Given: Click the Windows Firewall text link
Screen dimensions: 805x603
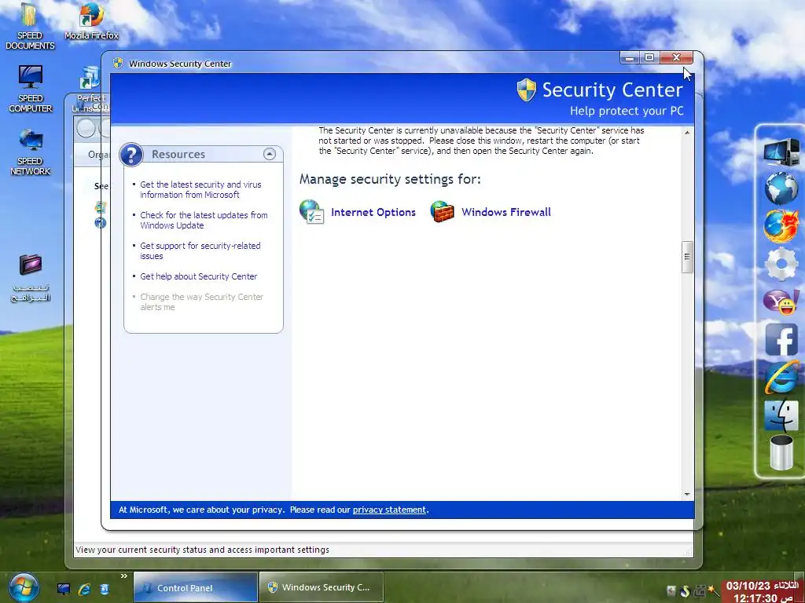Looking at the screenshot, I should [506, 212].
